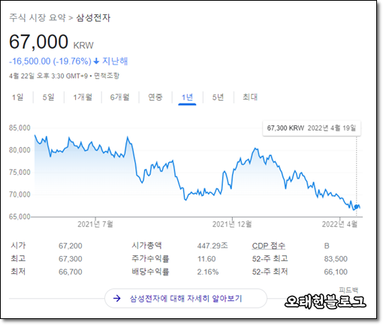This screenshot has height=325, width=383.
Task: Click the 시가 value 67,200
Action: pyautogui.click(x=71, y=245)
